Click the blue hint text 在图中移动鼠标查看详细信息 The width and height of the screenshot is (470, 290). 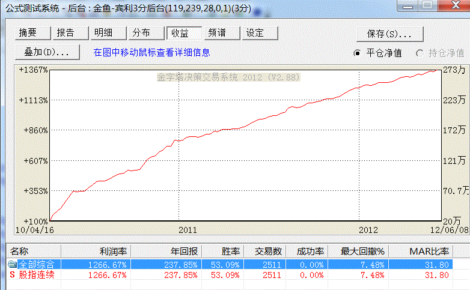[x=151, y=52]
